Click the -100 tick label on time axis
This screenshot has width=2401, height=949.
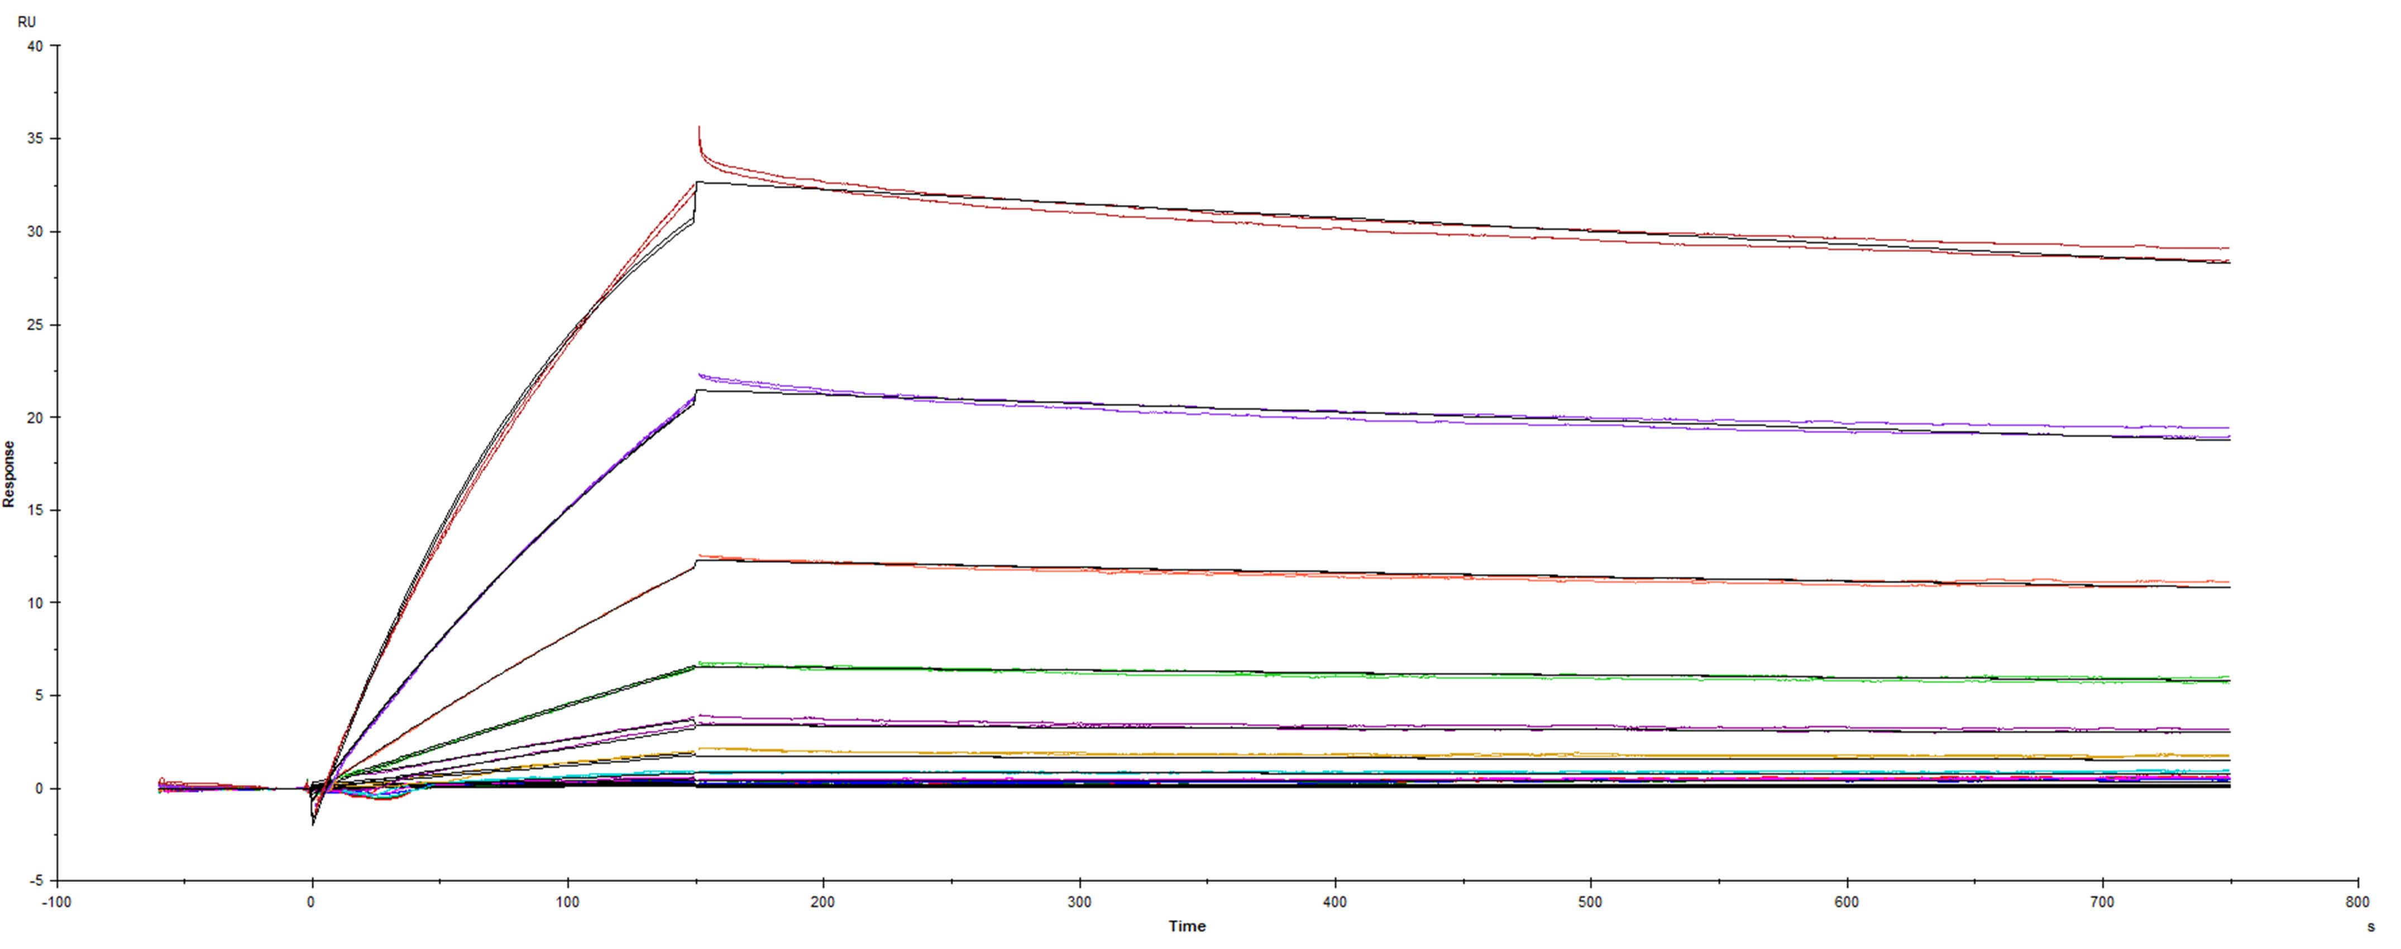pos(56,903)
